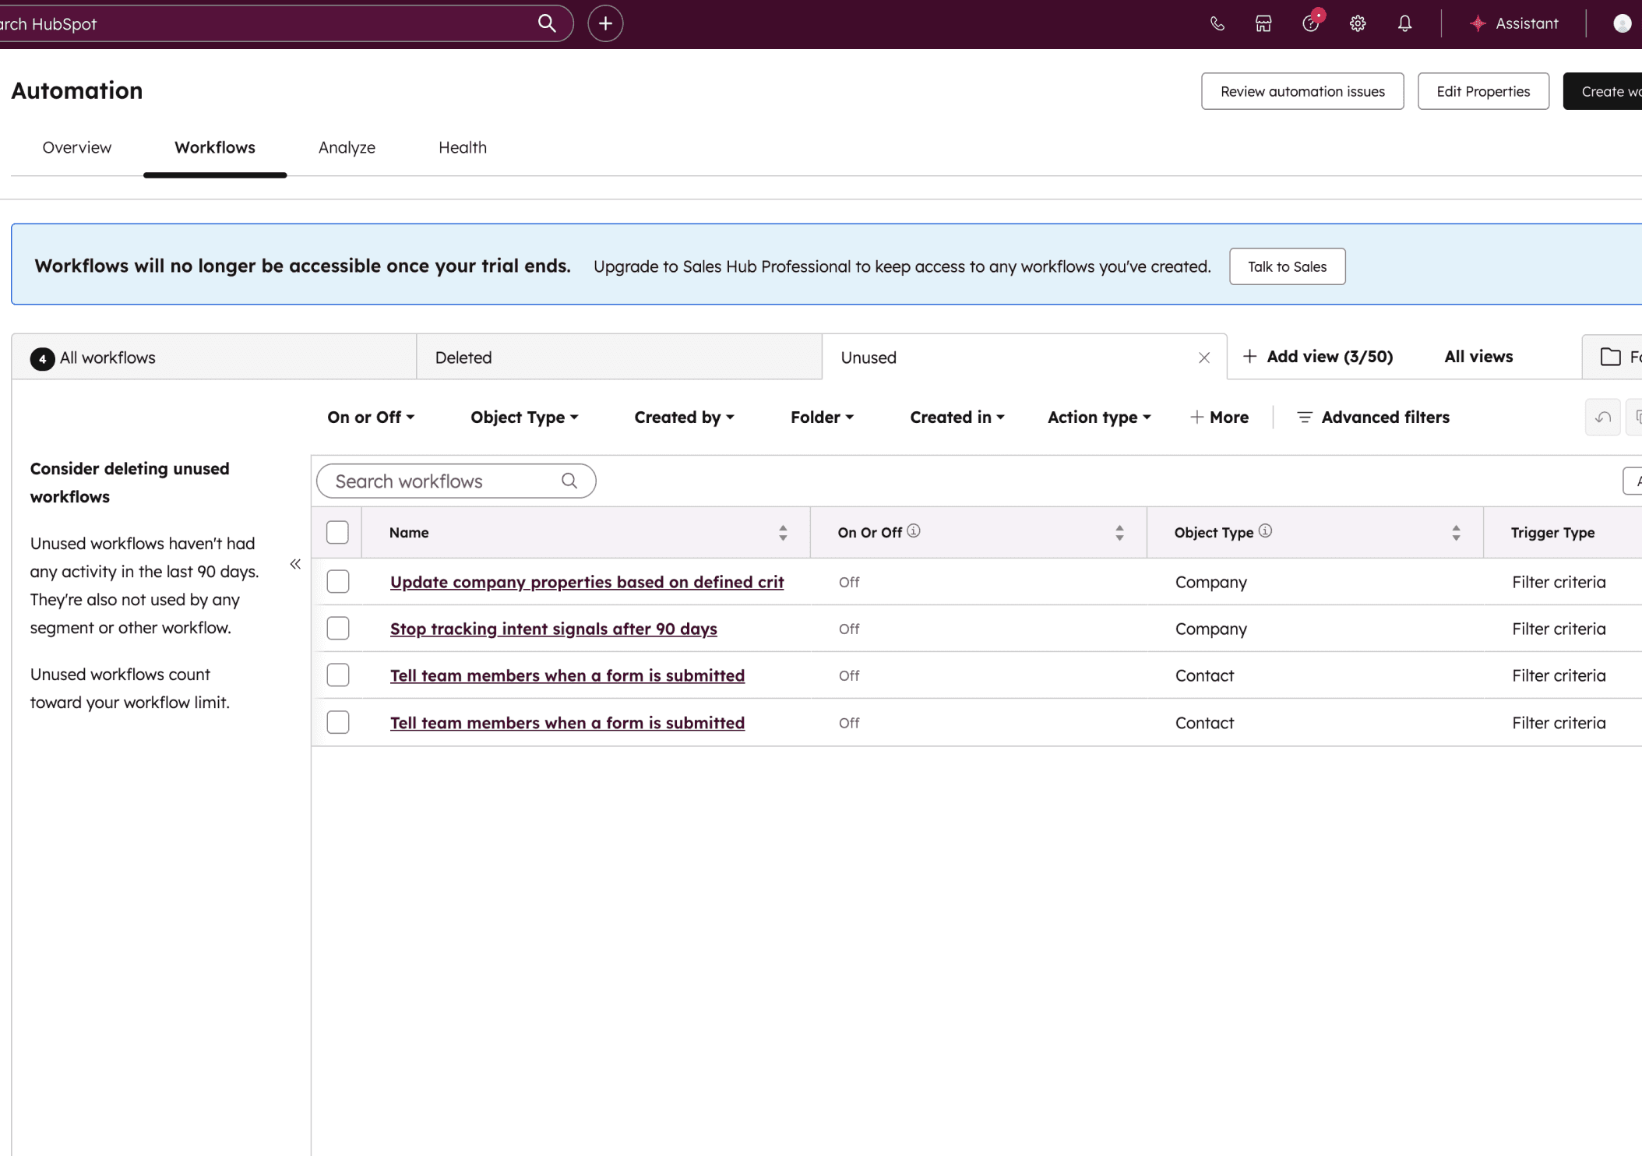The width and height of the screenshot is (1642, 1156).
Task: Expand the Action type filter dropdown
Action: tap(1098, 418)
